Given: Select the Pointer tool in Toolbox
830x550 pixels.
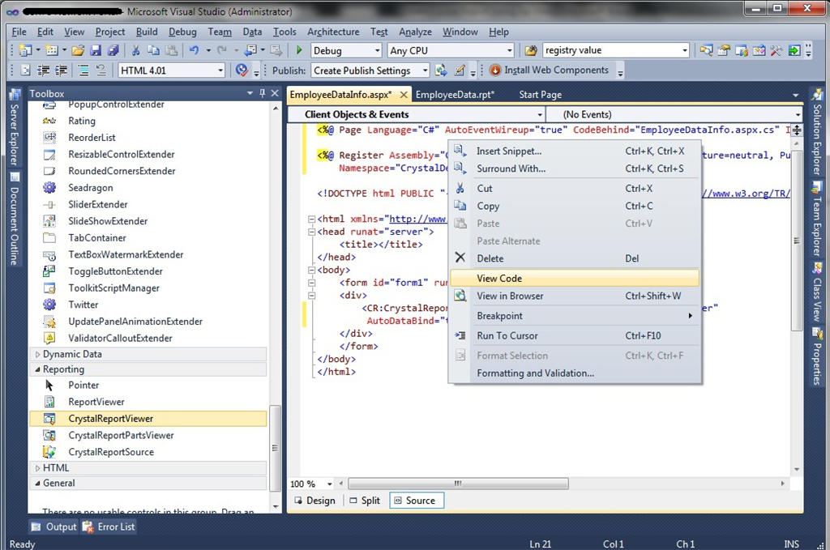Looking at the screenshot, I should 83,386.
